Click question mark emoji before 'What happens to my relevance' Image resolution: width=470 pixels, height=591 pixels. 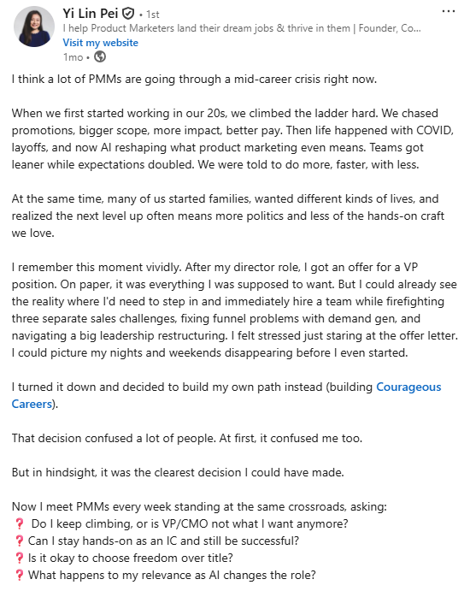(x=19, y=575)
